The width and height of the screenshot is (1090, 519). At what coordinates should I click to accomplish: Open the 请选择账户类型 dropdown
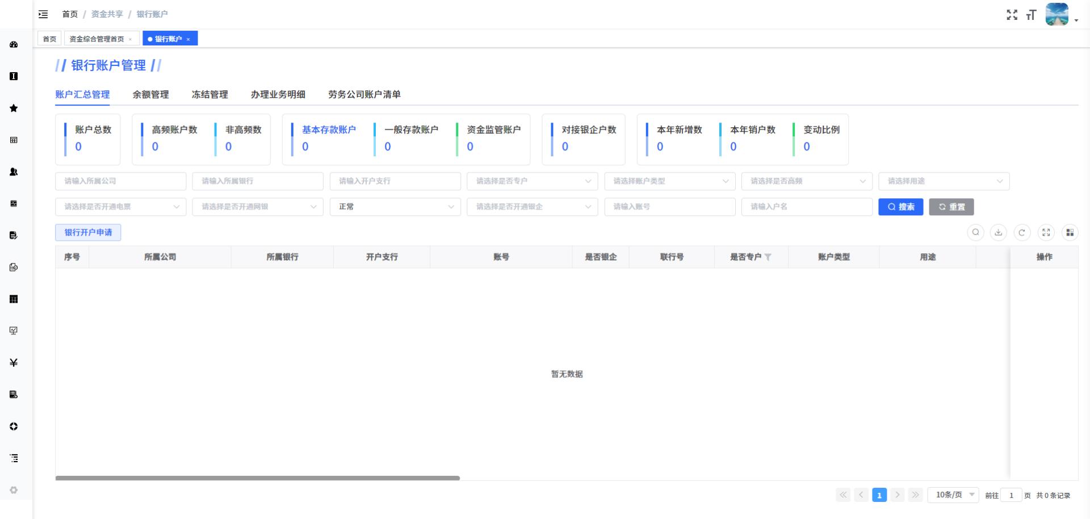[x=669, y=181]
